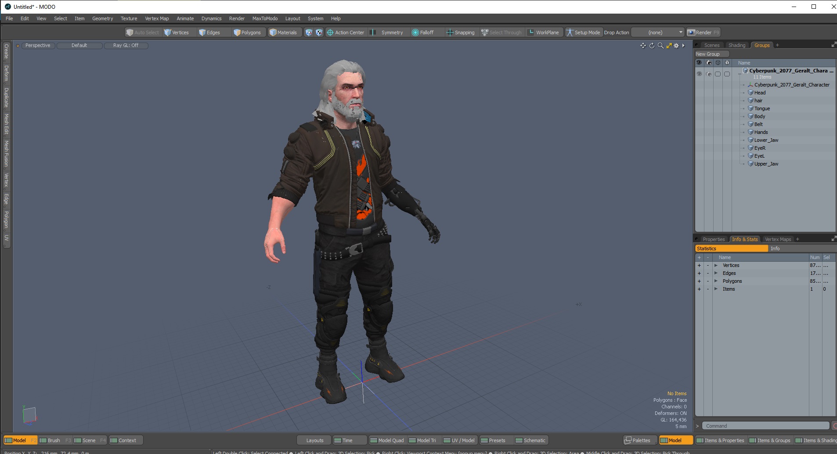Open viewport settings gear icon
Viewport: 837px width, 454px height.
coord(676,46)
